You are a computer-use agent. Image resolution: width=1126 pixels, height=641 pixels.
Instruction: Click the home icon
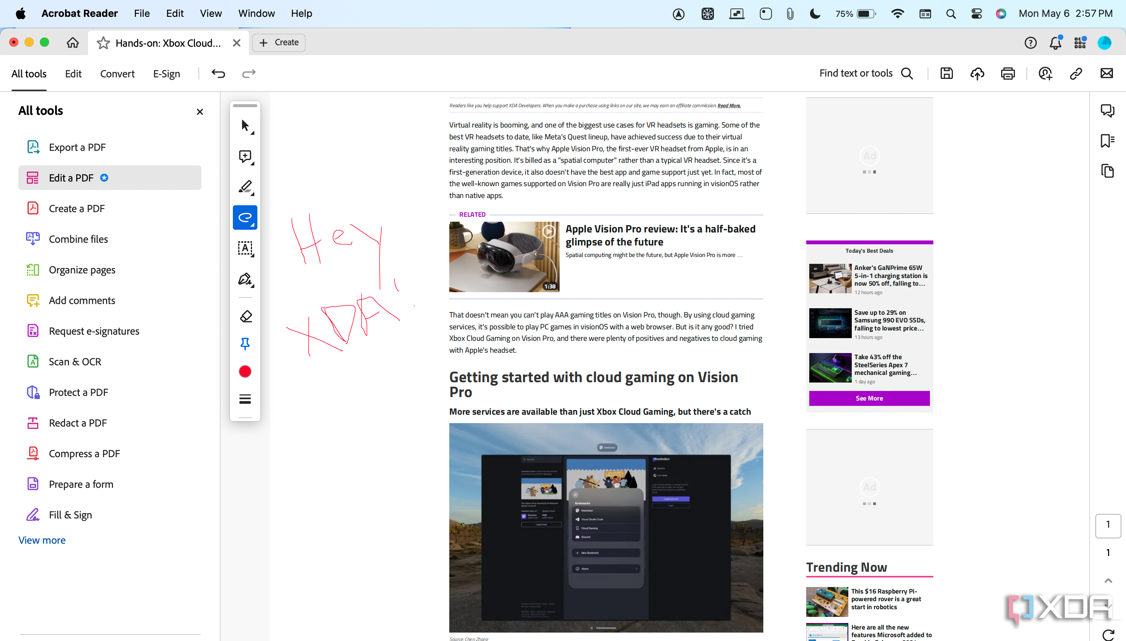pos(73,43)
